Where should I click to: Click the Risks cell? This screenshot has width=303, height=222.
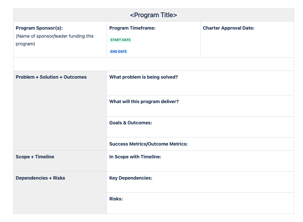click(200, 203)
